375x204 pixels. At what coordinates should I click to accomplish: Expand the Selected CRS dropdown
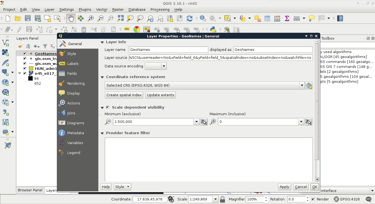pos(302,86)
